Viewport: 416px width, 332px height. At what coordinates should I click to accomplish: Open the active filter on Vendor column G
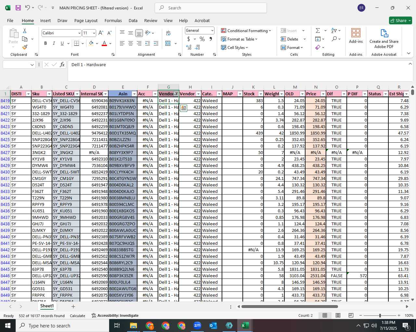(176, 94)
